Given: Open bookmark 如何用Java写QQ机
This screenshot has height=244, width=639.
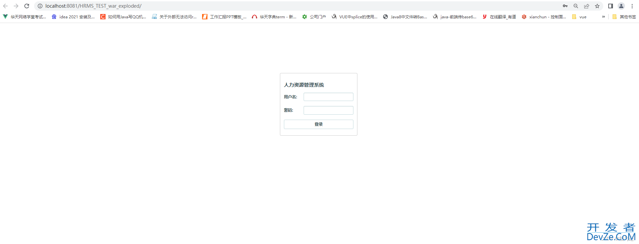Looking at the screenshot, I should click(123, 17).
